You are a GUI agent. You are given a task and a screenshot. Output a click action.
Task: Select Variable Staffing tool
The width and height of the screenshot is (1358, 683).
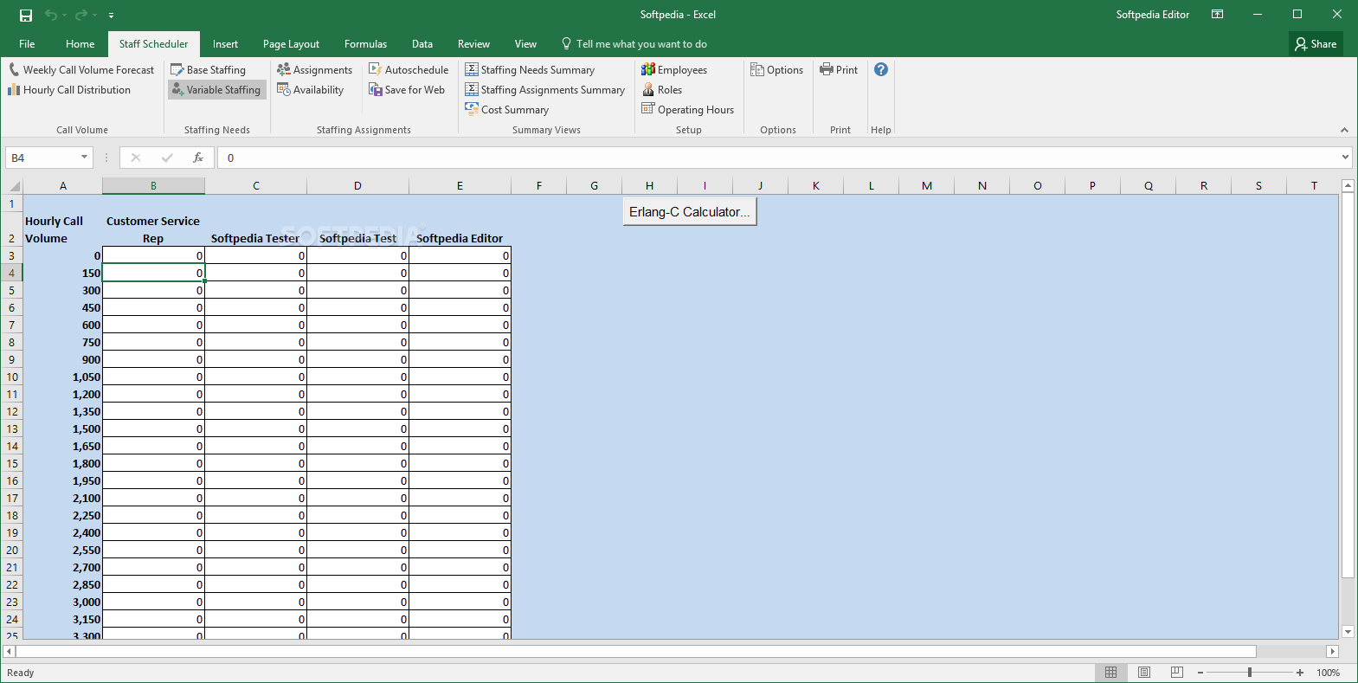tap(216, 90)
